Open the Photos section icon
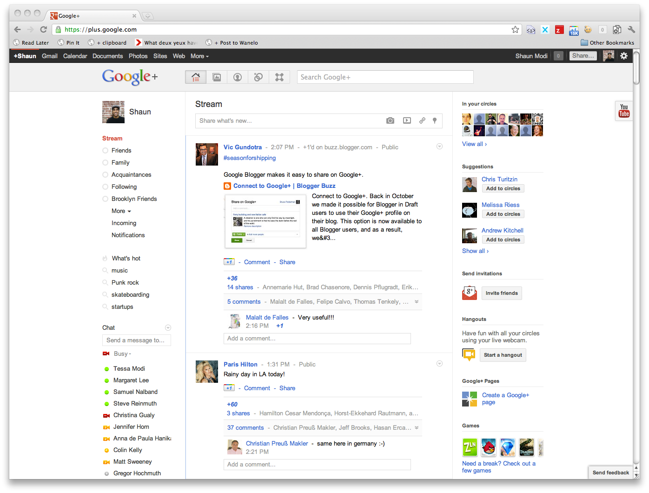 217,77
